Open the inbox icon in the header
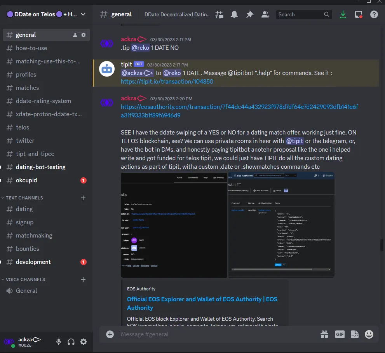Image resolution: width=385 pixels, height=353 pixels. click(x=359, y=14)
